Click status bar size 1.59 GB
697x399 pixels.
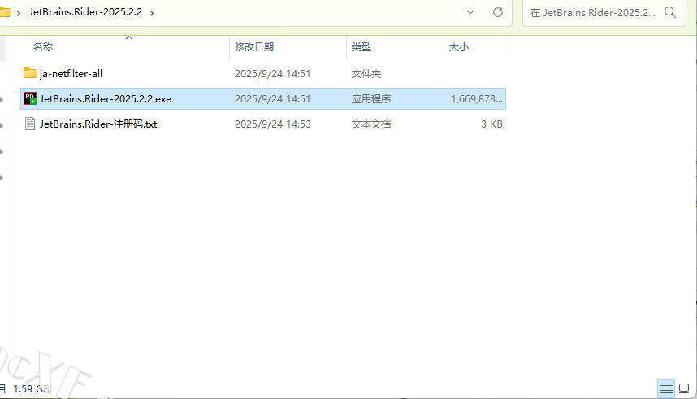(31, 388)
